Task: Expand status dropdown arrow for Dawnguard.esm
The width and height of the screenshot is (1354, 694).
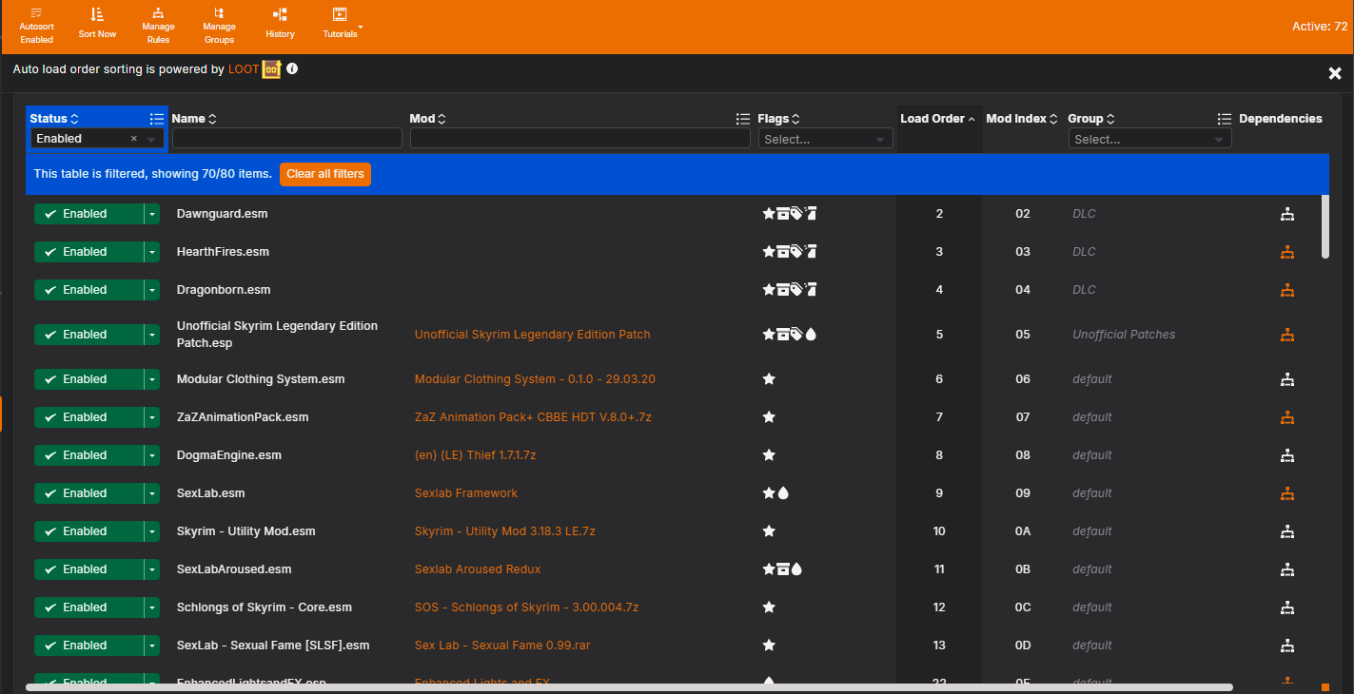Action: (x=151, y=214)
